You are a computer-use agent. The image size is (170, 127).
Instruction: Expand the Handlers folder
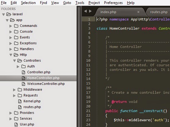click(11, 49)
